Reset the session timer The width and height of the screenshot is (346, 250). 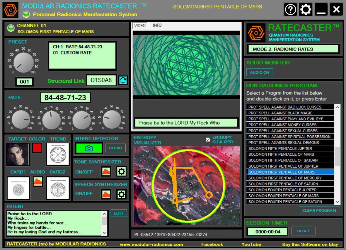click(x=303, y=231)
